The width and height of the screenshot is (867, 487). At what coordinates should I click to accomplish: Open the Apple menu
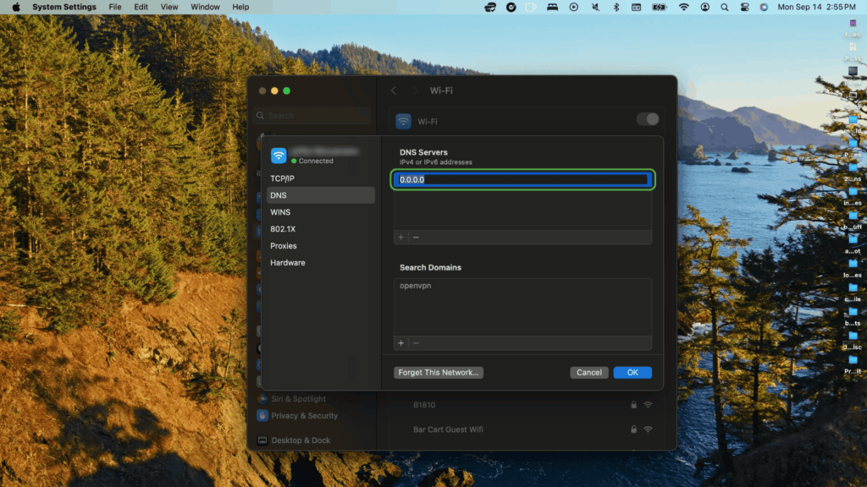point(16,7)
